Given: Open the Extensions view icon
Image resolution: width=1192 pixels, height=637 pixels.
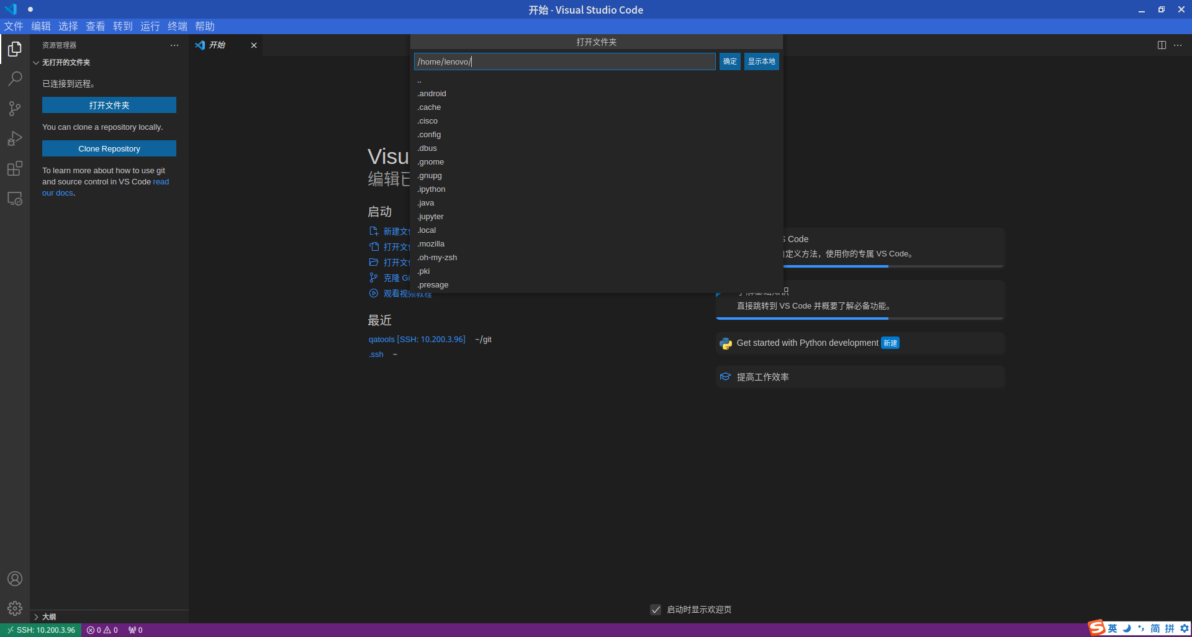Looking at the screenshot, I should point(15,168).
